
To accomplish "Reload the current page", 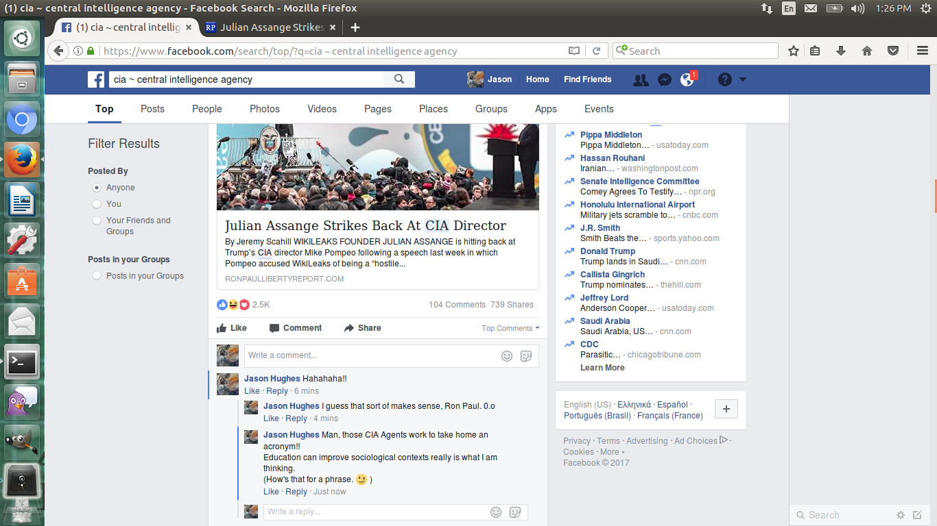I will click(x=596, y=51).
